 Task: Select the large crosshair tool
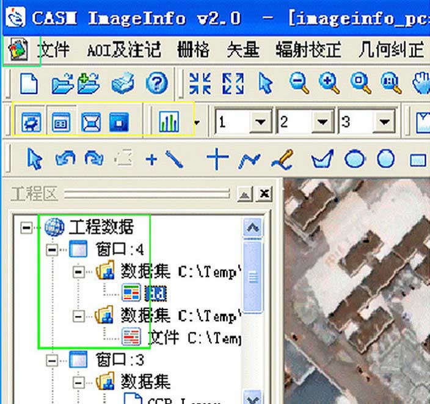[x=217, y=159]
